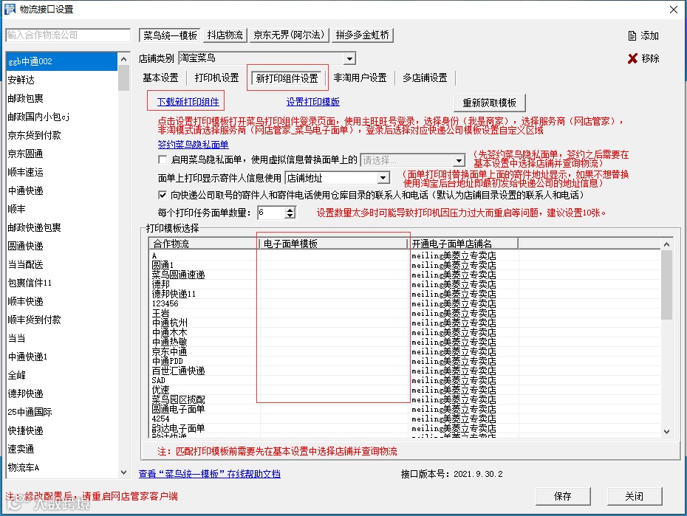Click the print task quantity input field
Image resolution: width=687 pixels, height=516 pixels.
point(271,213)
